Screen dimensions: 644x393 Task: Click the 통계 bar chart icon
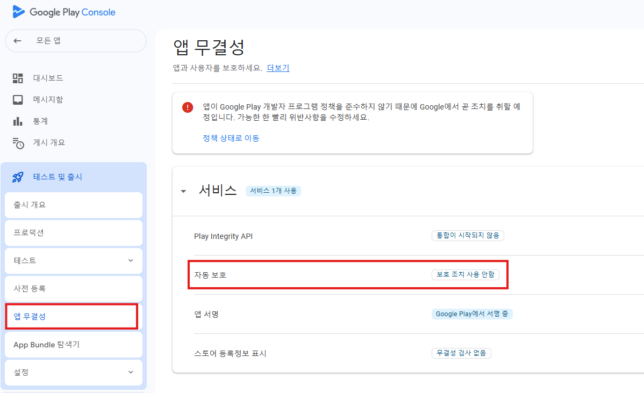18,121
